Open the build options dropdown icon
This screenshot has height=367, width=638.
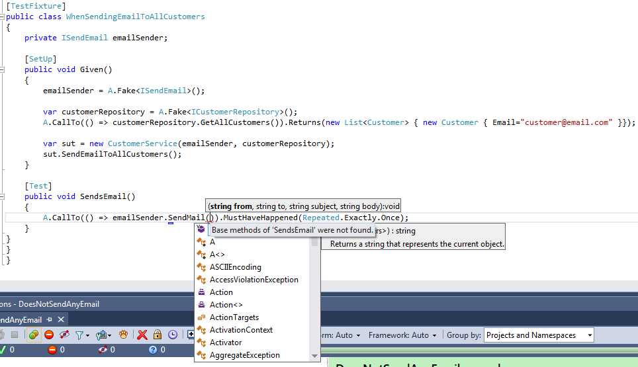coord(103,335)
